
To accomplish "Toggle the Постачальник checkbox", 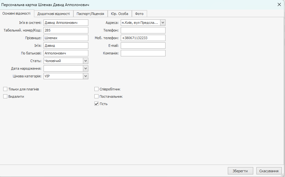I will (x=97, y=96).
